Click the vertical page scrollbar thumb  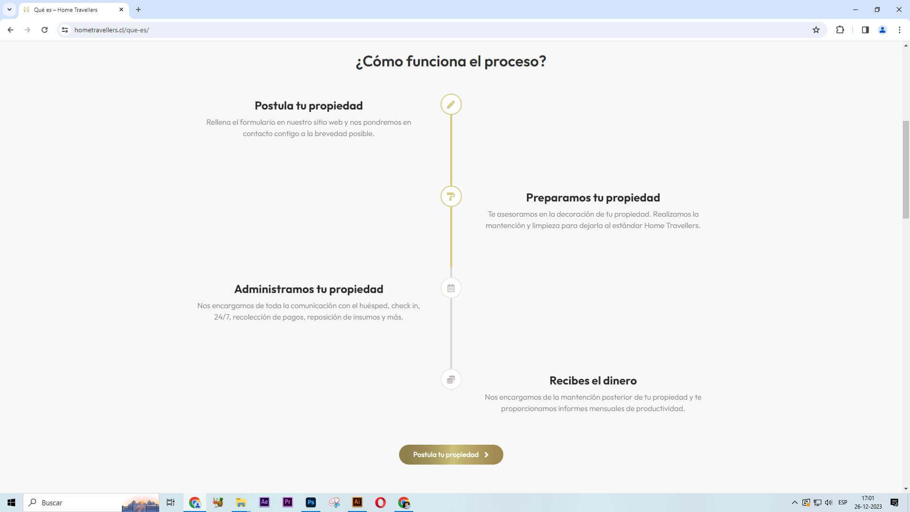906,169
